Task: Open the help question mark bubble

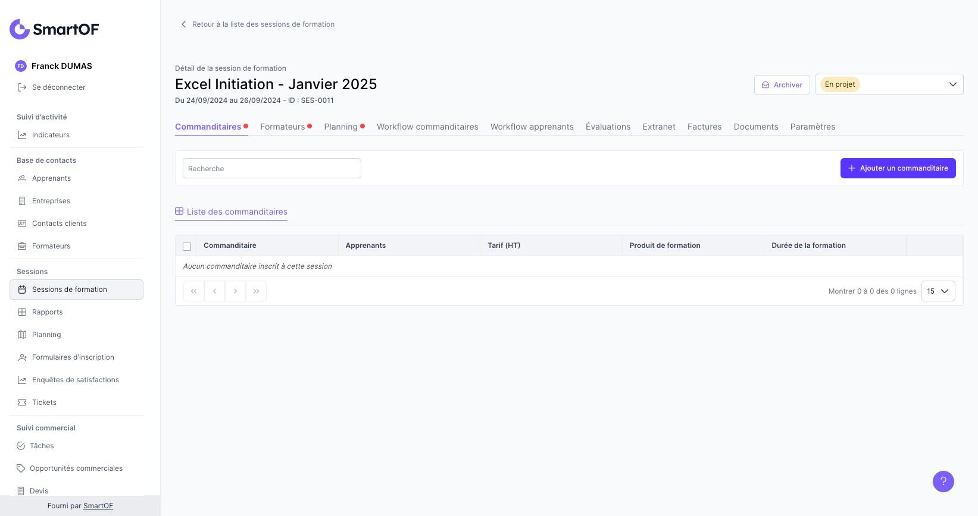Action: click(943, 482)
